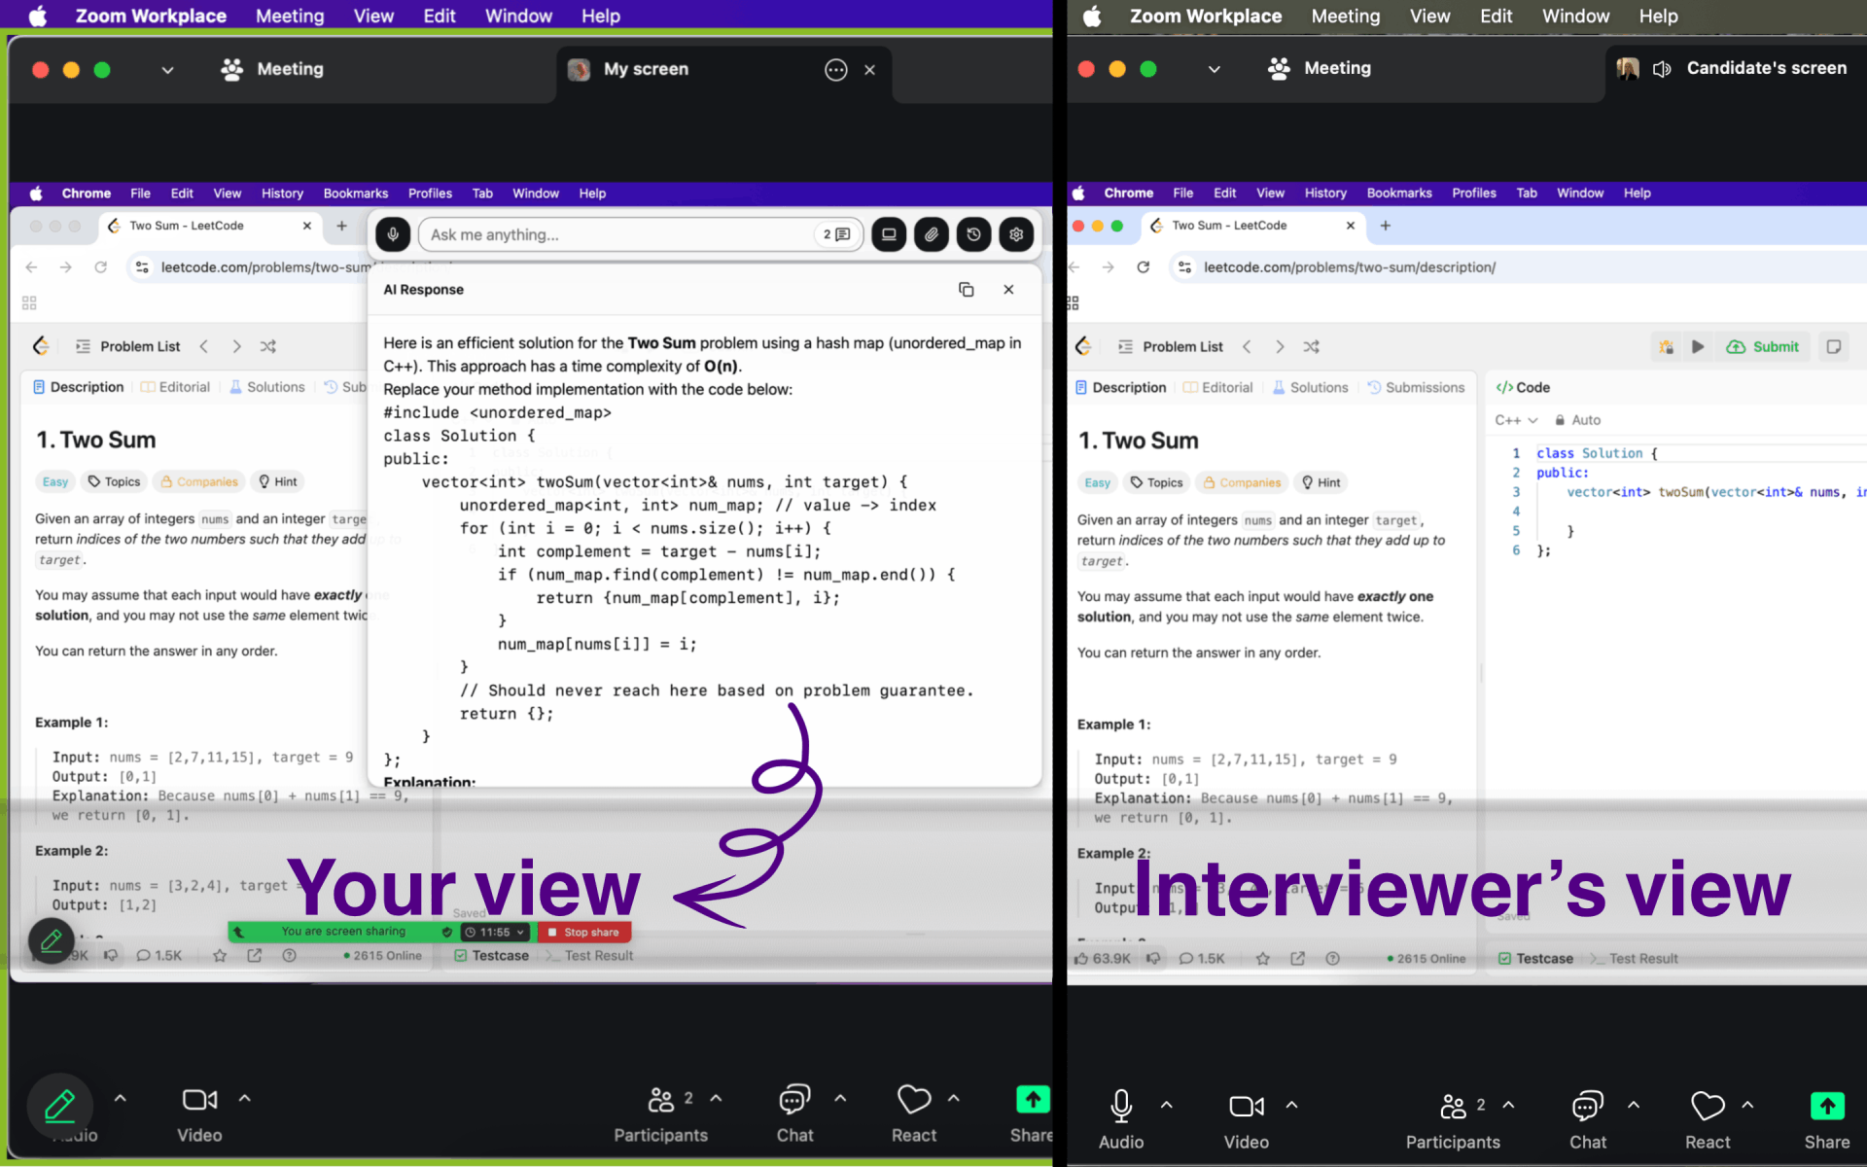Viewport: 1867px width, 1167px height.
Task: Open Chat in interviewer's Zoom toolbar
Action: (x=1588, y=1119)
